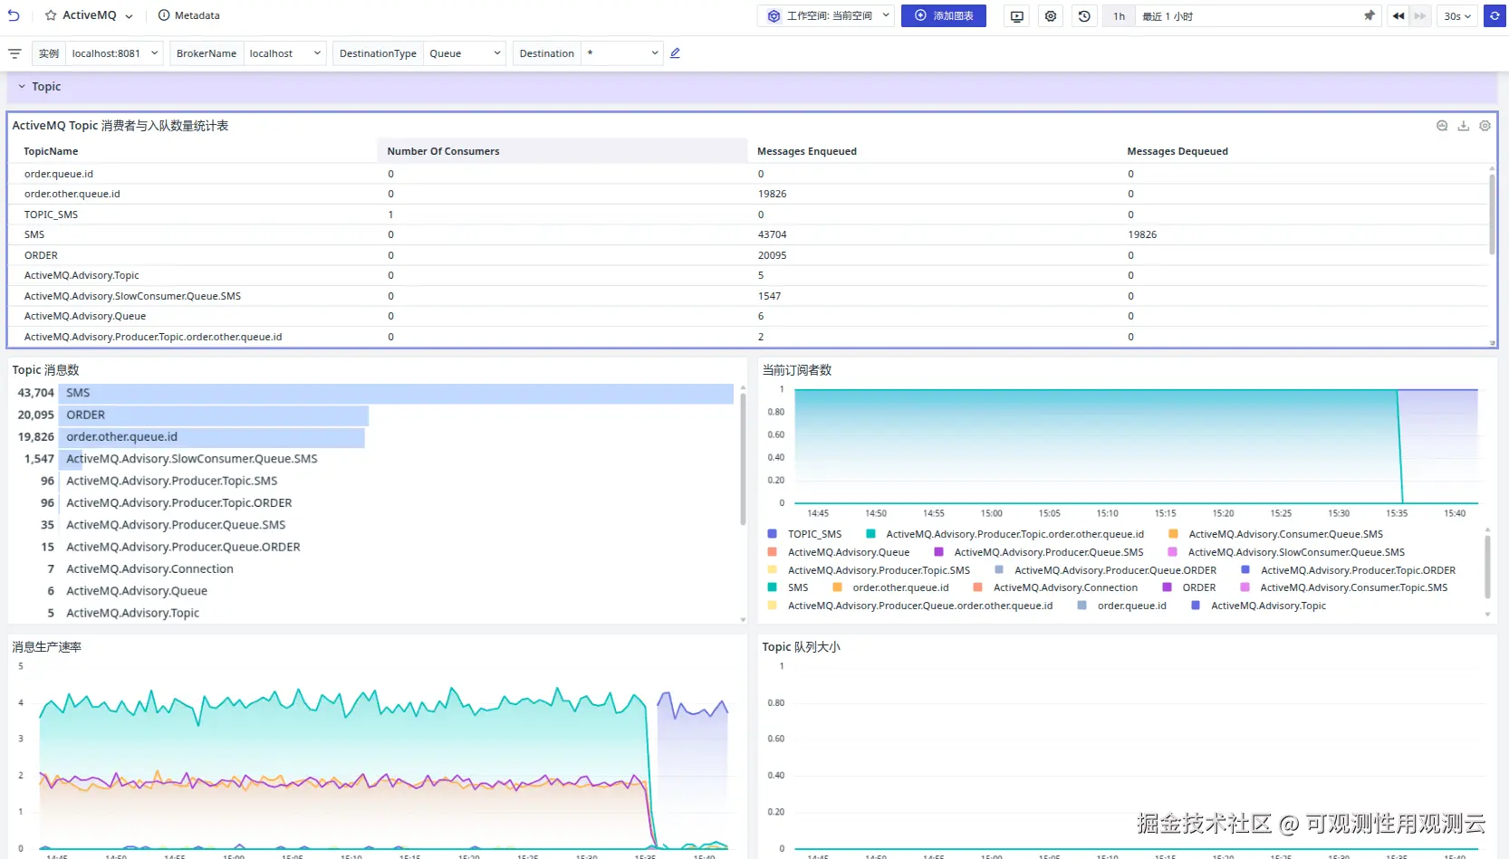Pin the time range with pushpin icon

coord(1369,16)
